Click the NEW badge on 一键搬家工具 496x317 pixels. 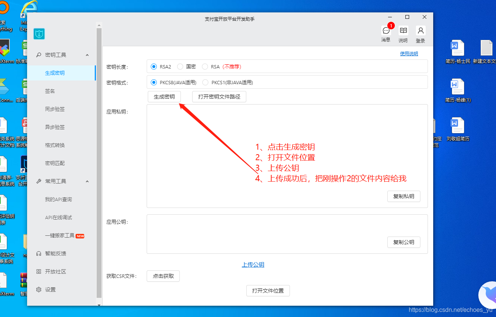pos(80,236)
